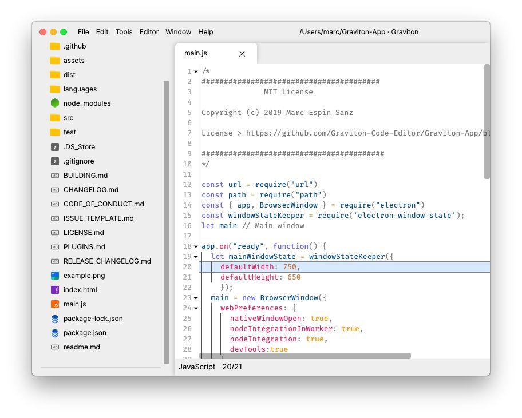The width and height of the screenshot is (522, 418).
Task: Click the BUILDING.md markdown icon
Action: (x=55, y=175)
